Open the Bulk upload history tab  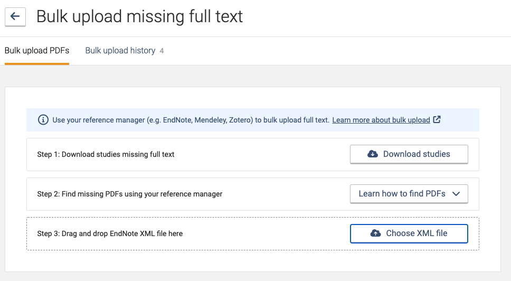[120, 51]
